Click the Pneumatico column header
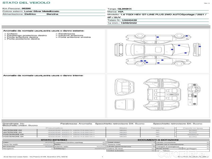The height and width of the screenshot is (159, 212). pos(56,128)
